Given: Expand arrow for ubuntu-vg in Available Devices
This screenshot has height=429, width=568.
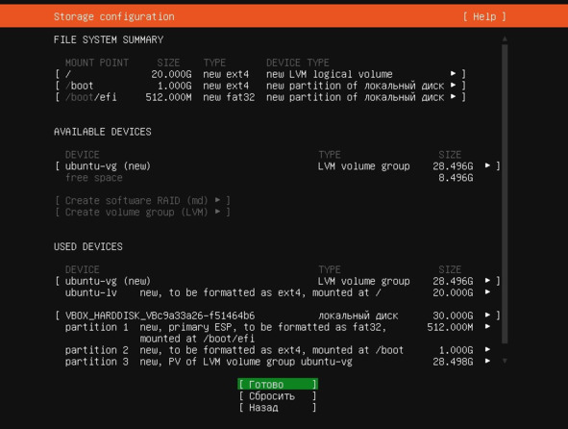Looking at the screenshot, I should [487, 165].
